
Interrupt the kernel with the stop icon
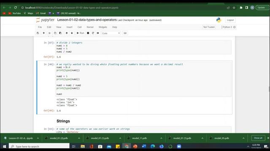88,33
